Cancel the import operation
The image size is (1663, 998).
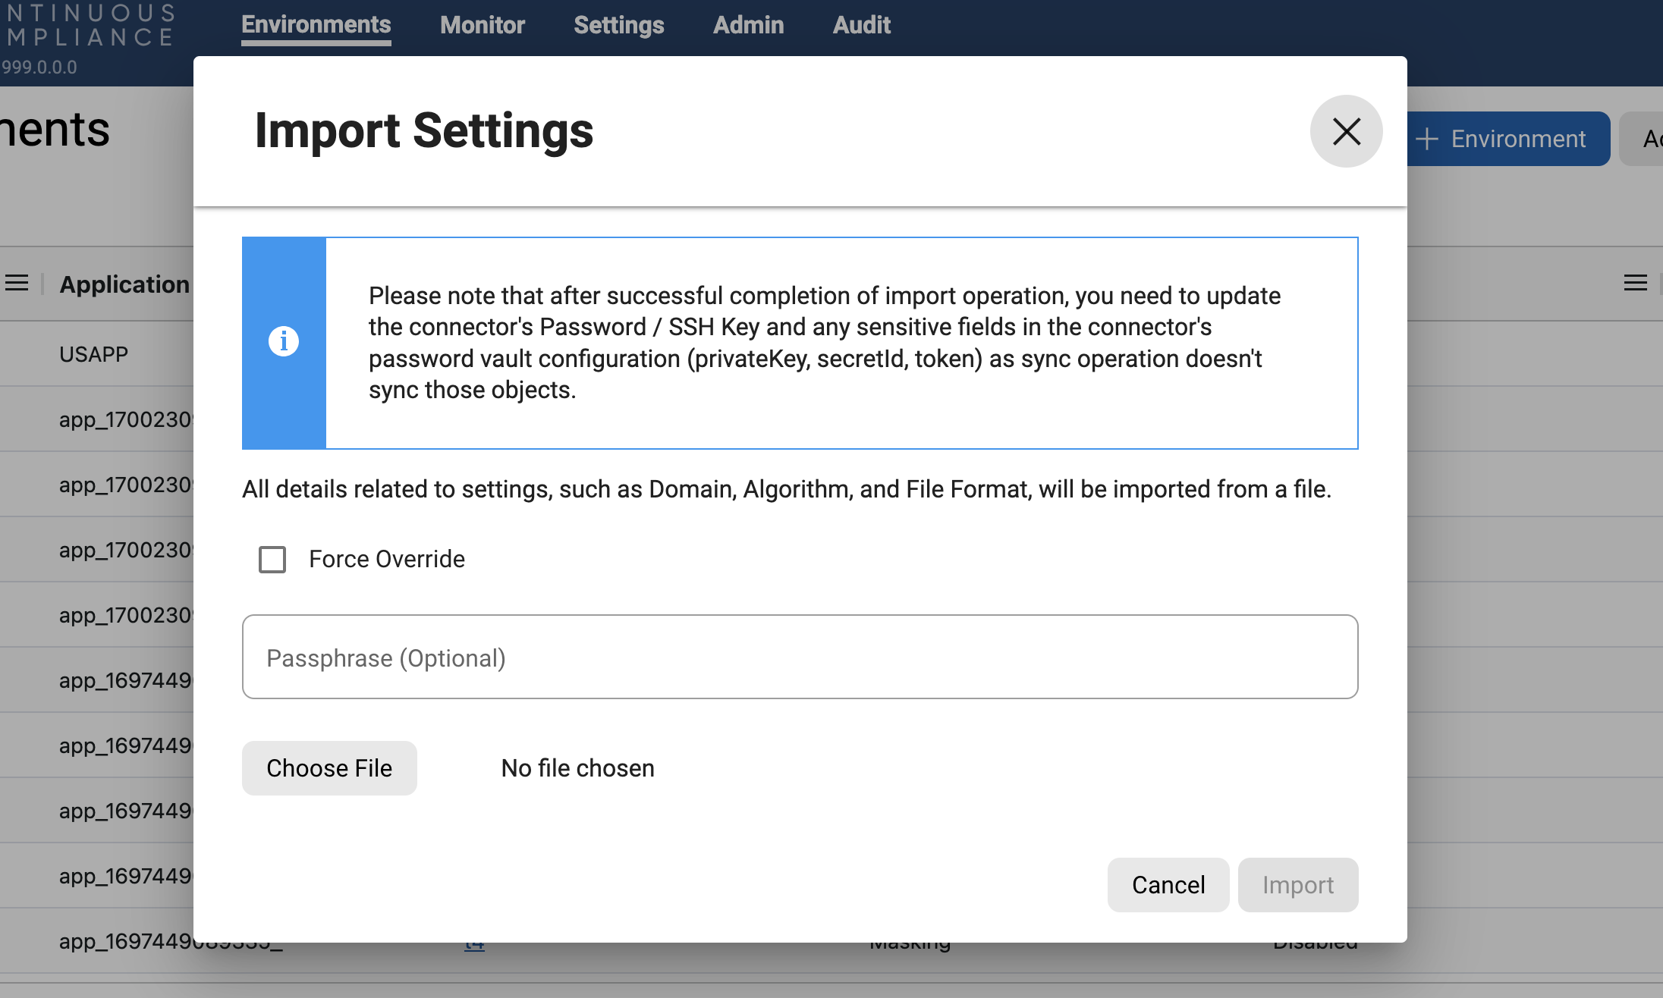point(1168,884)
